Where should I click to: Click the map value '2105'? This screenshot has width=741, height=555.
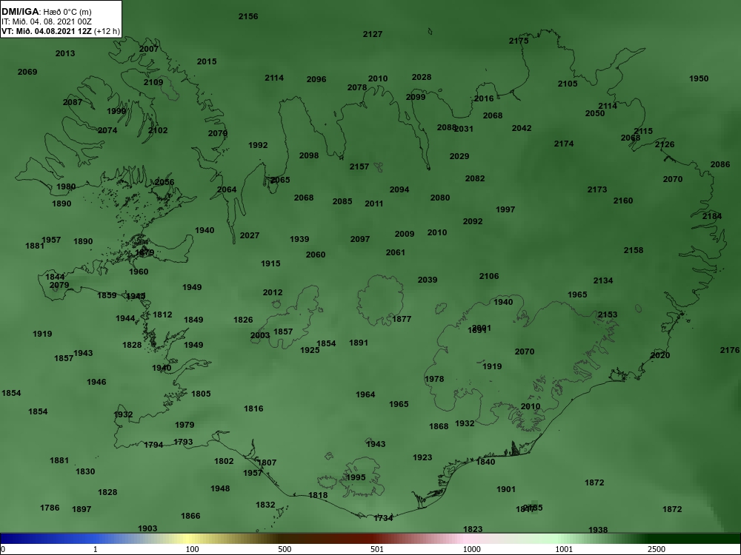(x=568, y=84)
